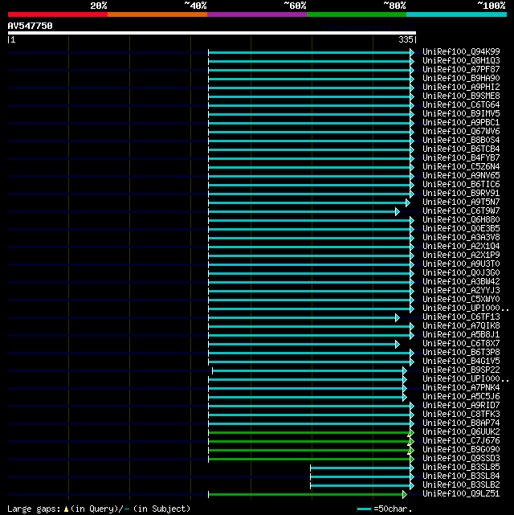This screenshot has width=514, height=515.
Task: Click UniRef100_B3SL85 label
Action: tap(461, 468)
